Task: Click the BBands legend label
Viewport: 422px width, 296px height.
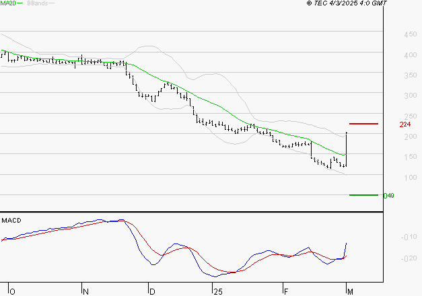Action: [x=38, y=3]
